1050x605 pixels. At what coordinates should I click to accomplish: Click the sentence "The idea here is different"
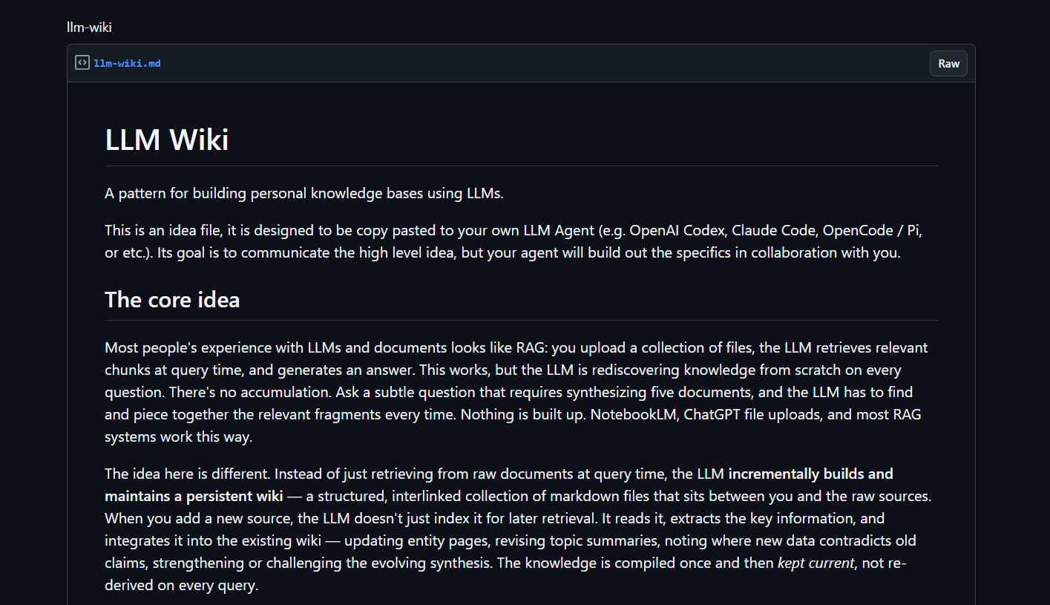click(189, 474)
